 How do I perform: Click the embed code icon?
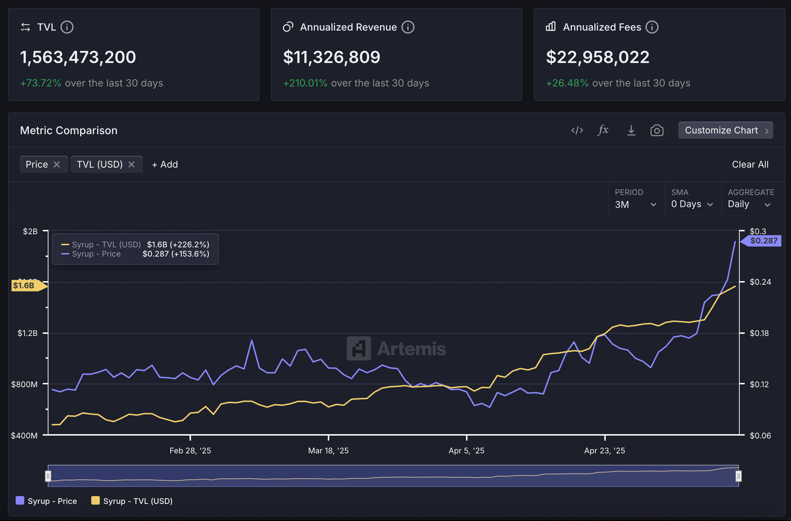577,130
